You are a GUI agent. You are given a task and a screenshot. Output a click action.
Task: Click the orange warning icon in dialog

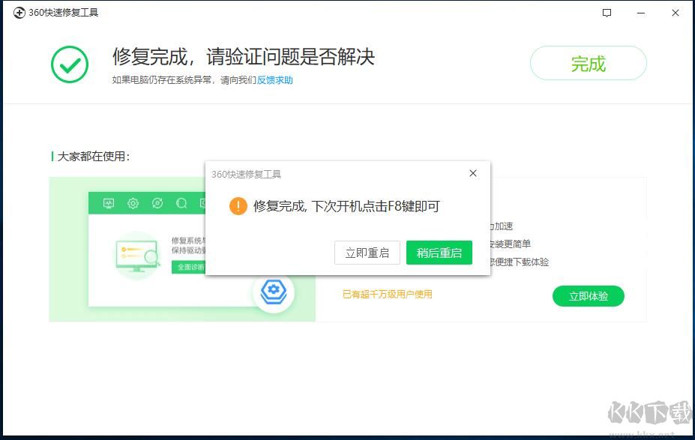pos(238,207)
